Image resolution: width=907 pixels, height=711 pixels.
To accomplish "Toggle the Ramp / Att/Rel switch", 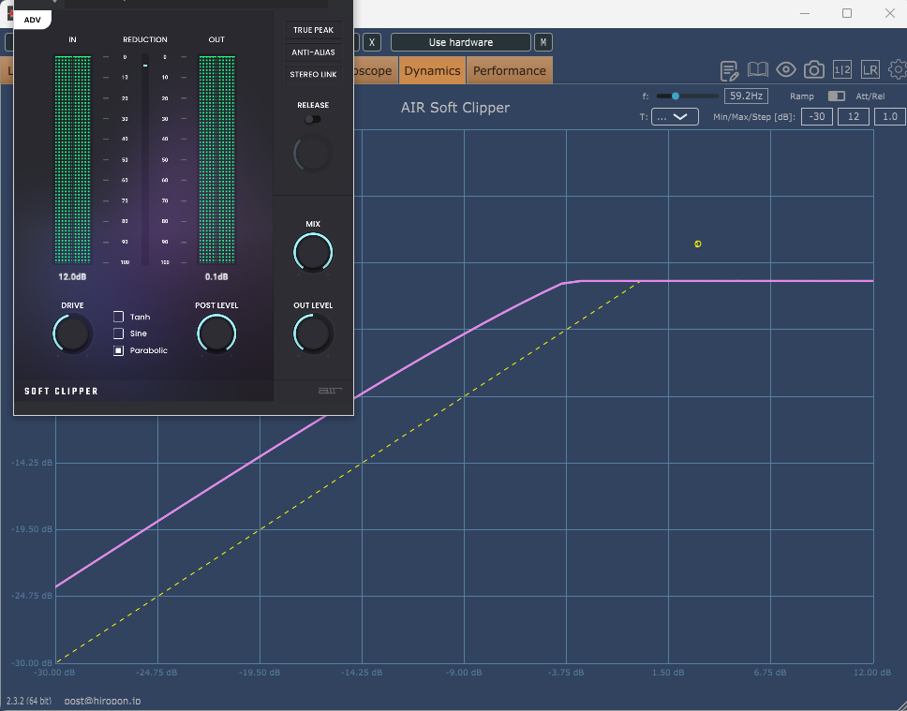I will click(836, 96).
